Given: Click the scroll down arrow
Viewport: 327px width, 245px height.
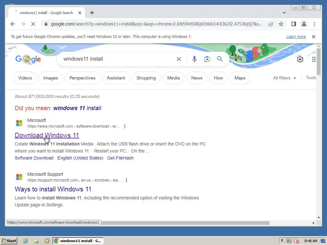Looking at the screenshot, I should coord(318,218).
